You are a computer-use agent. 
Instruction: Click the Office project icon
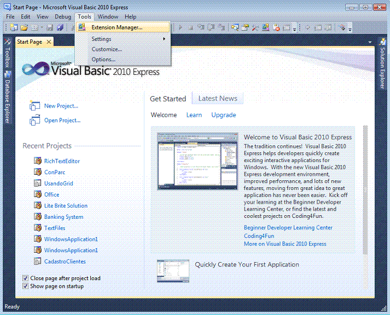(x=38, y=194)
